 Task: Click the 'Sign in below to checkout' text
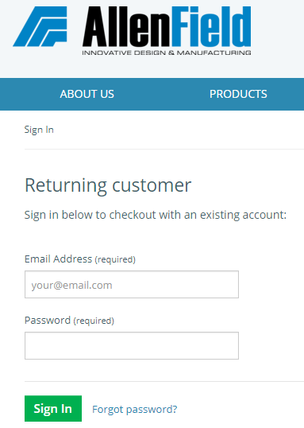[156, 215]
